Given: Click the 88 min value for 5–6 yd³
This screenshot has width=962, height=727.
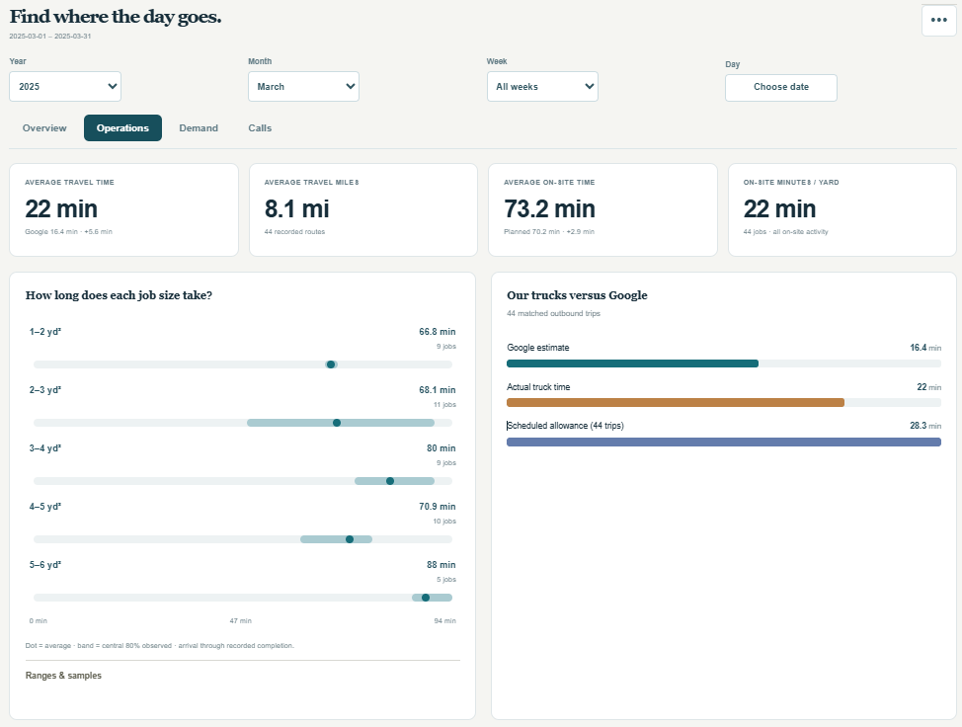Looking at the screenshot, I should click(x=441, y=564).
